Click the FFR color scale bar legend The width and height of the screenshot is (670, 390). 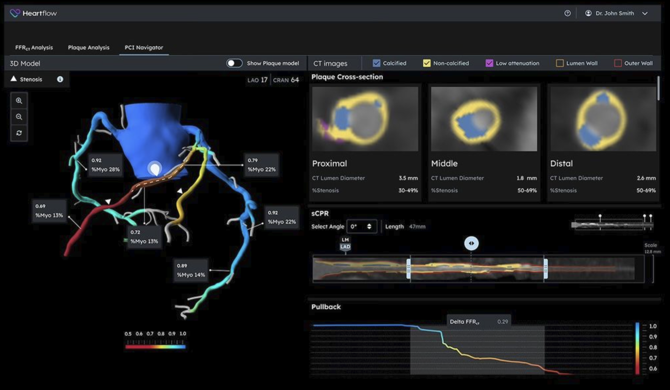point(155,347)
